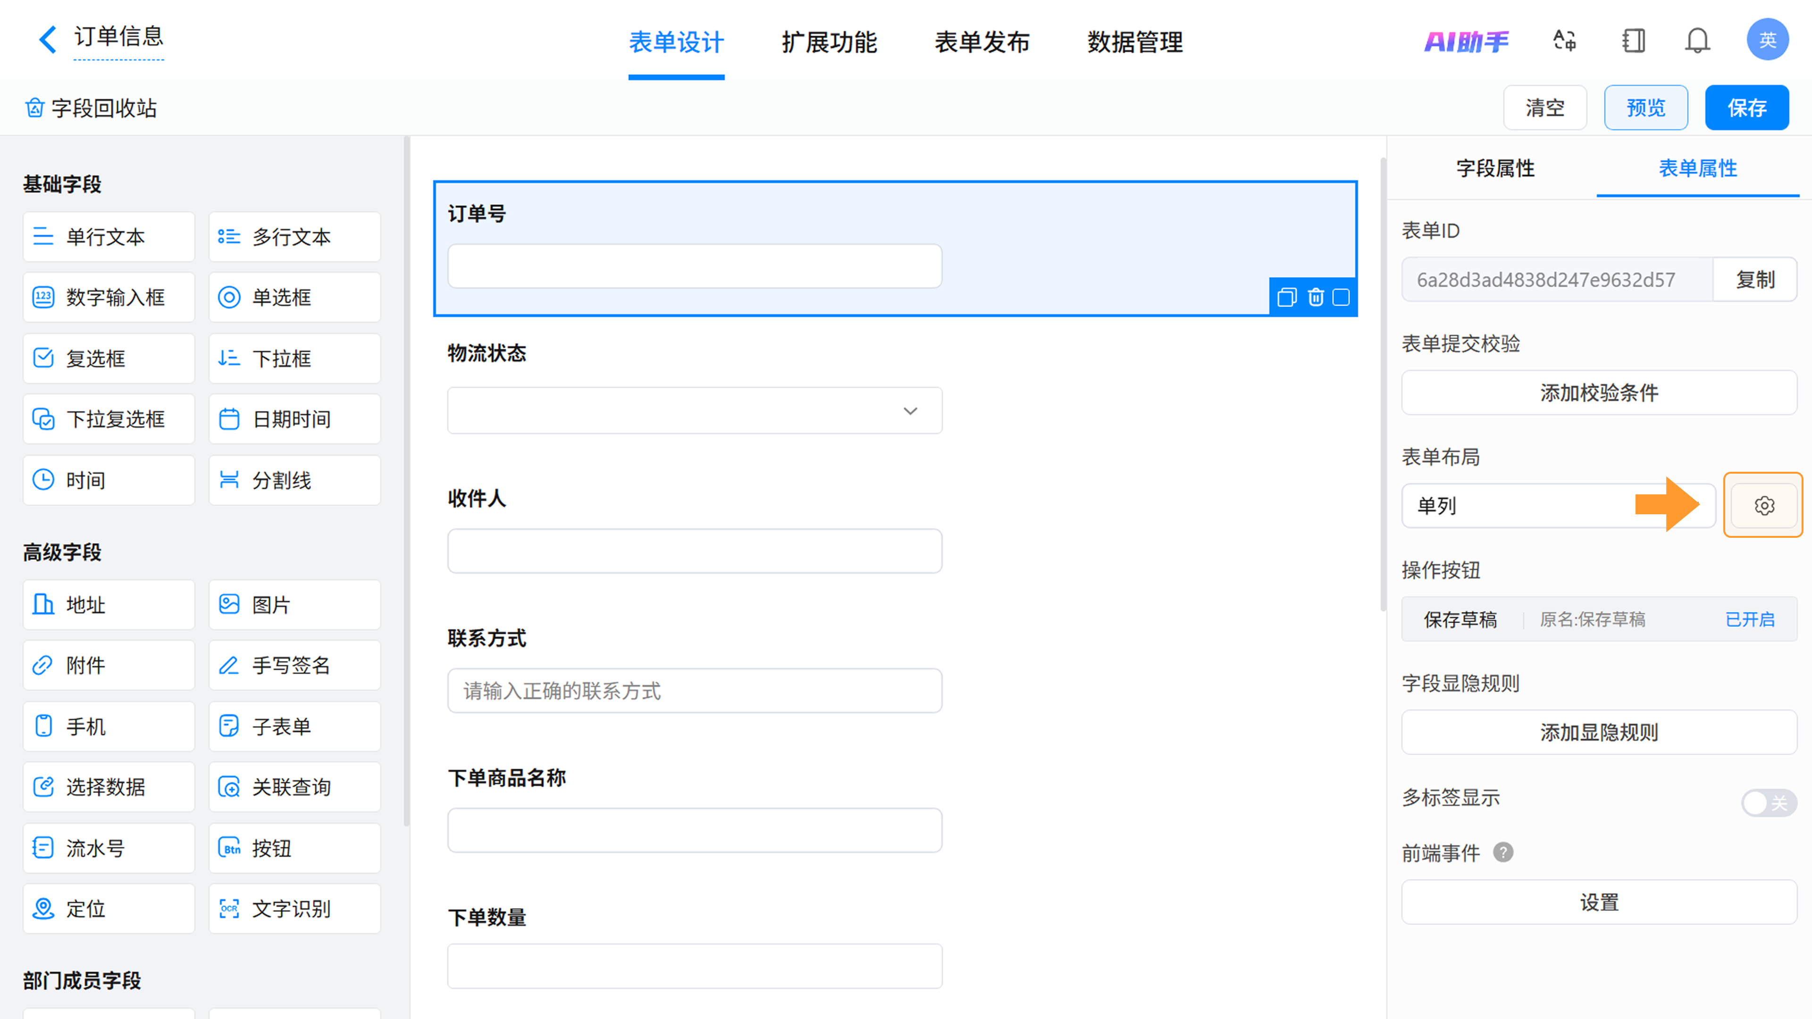
Task: Add a 单选框 field
Action: click(295, 298)
